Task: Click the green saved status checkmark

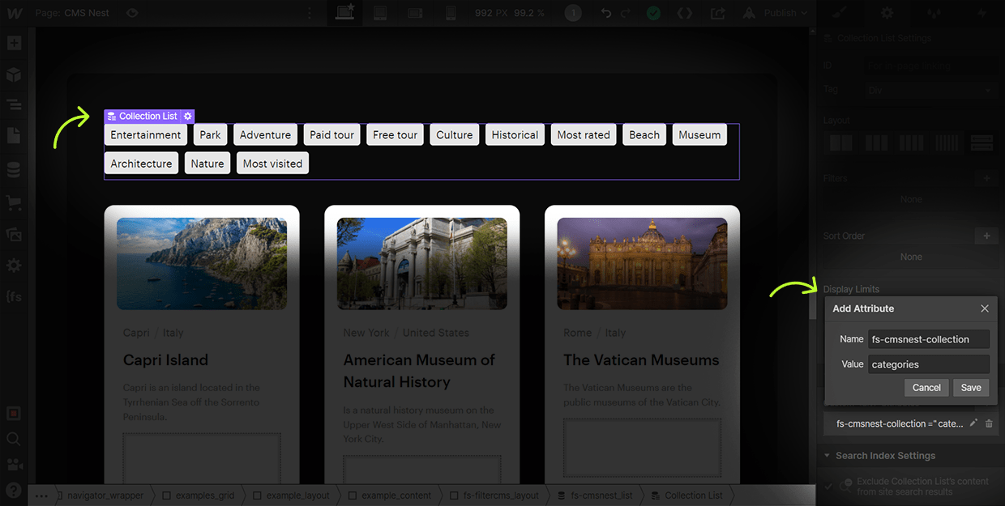Action: click(x=653, y=13)
